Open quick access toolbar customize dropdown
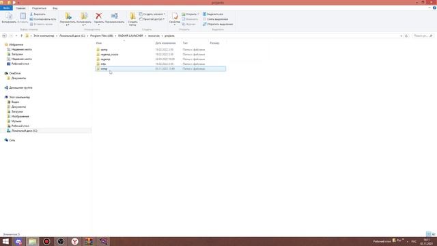 tap(18, 3)
